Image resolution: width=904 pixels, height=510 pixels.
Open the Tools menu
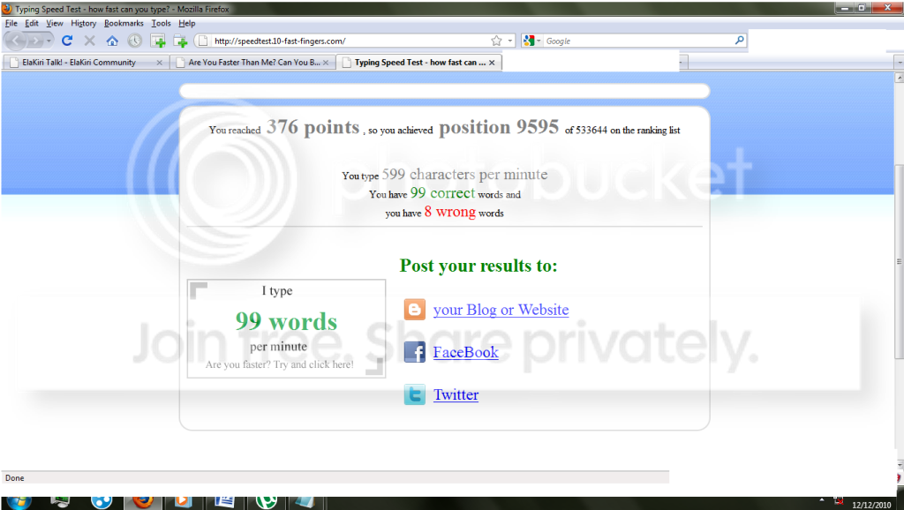(161, 23)
